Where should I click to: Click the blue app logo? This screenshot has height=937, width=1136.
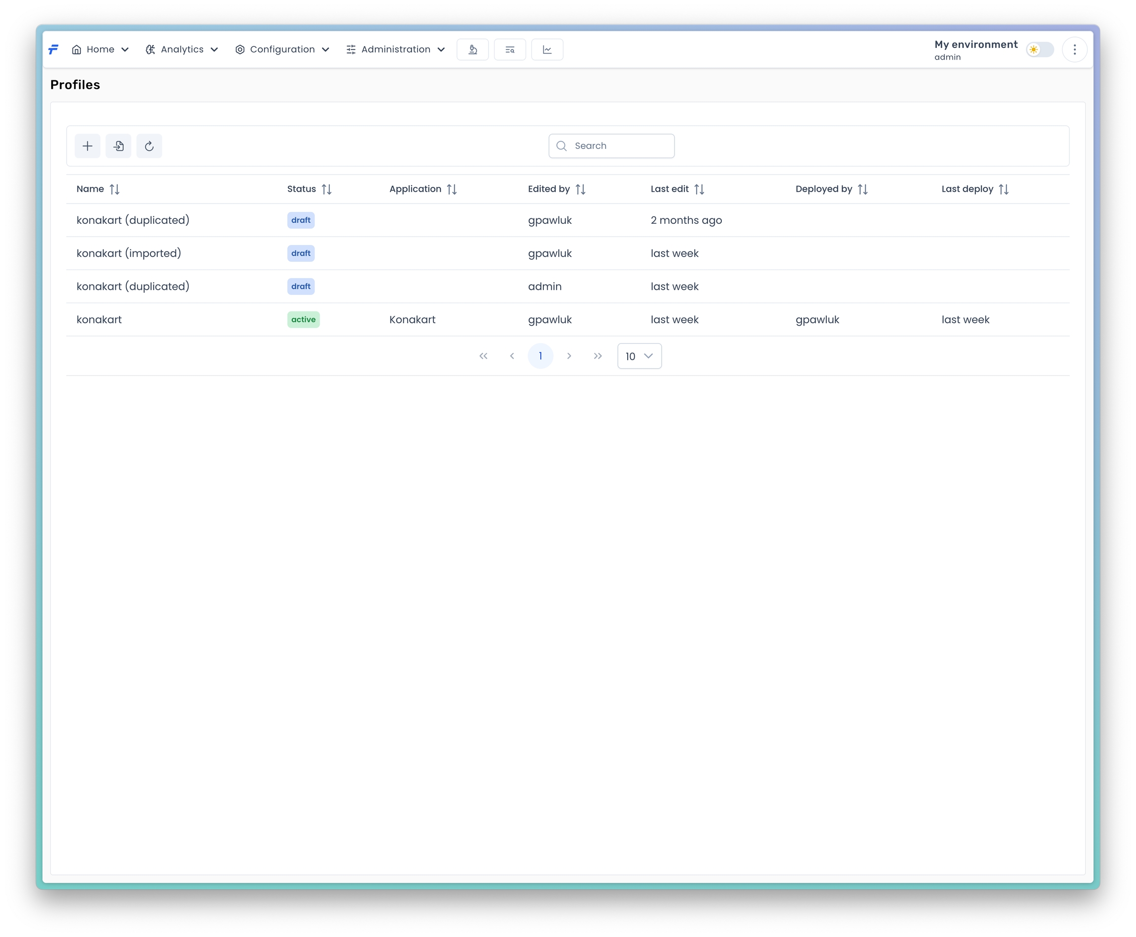(x=53, y=50)
